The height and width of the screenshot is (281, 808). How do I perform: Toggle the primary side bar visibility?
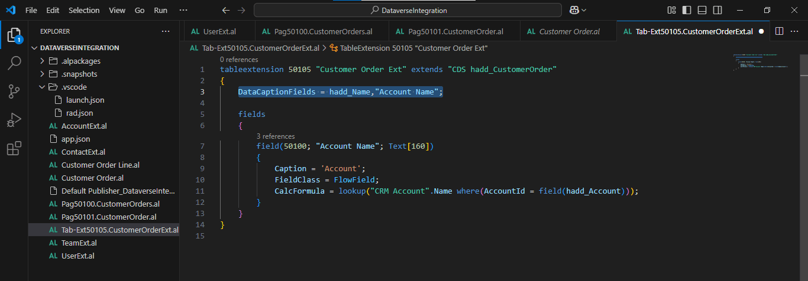click(x=686, y=10)
